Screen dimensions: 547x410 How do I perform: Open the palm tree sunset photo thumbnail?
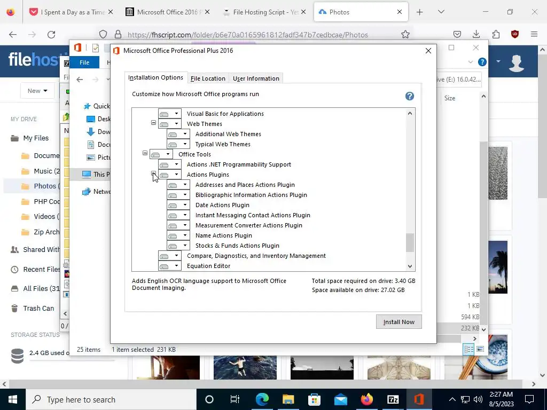498,267
